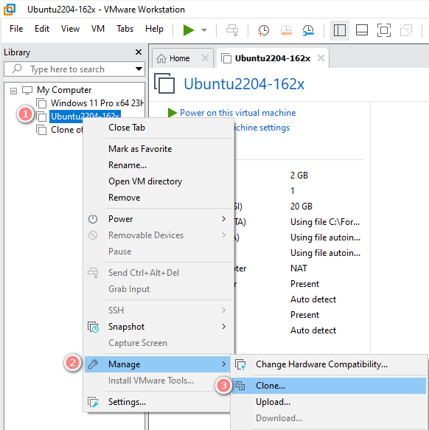Click the Settings menu item's icon
Viewport: 429px width, 430px height.
tap(93, 402)
